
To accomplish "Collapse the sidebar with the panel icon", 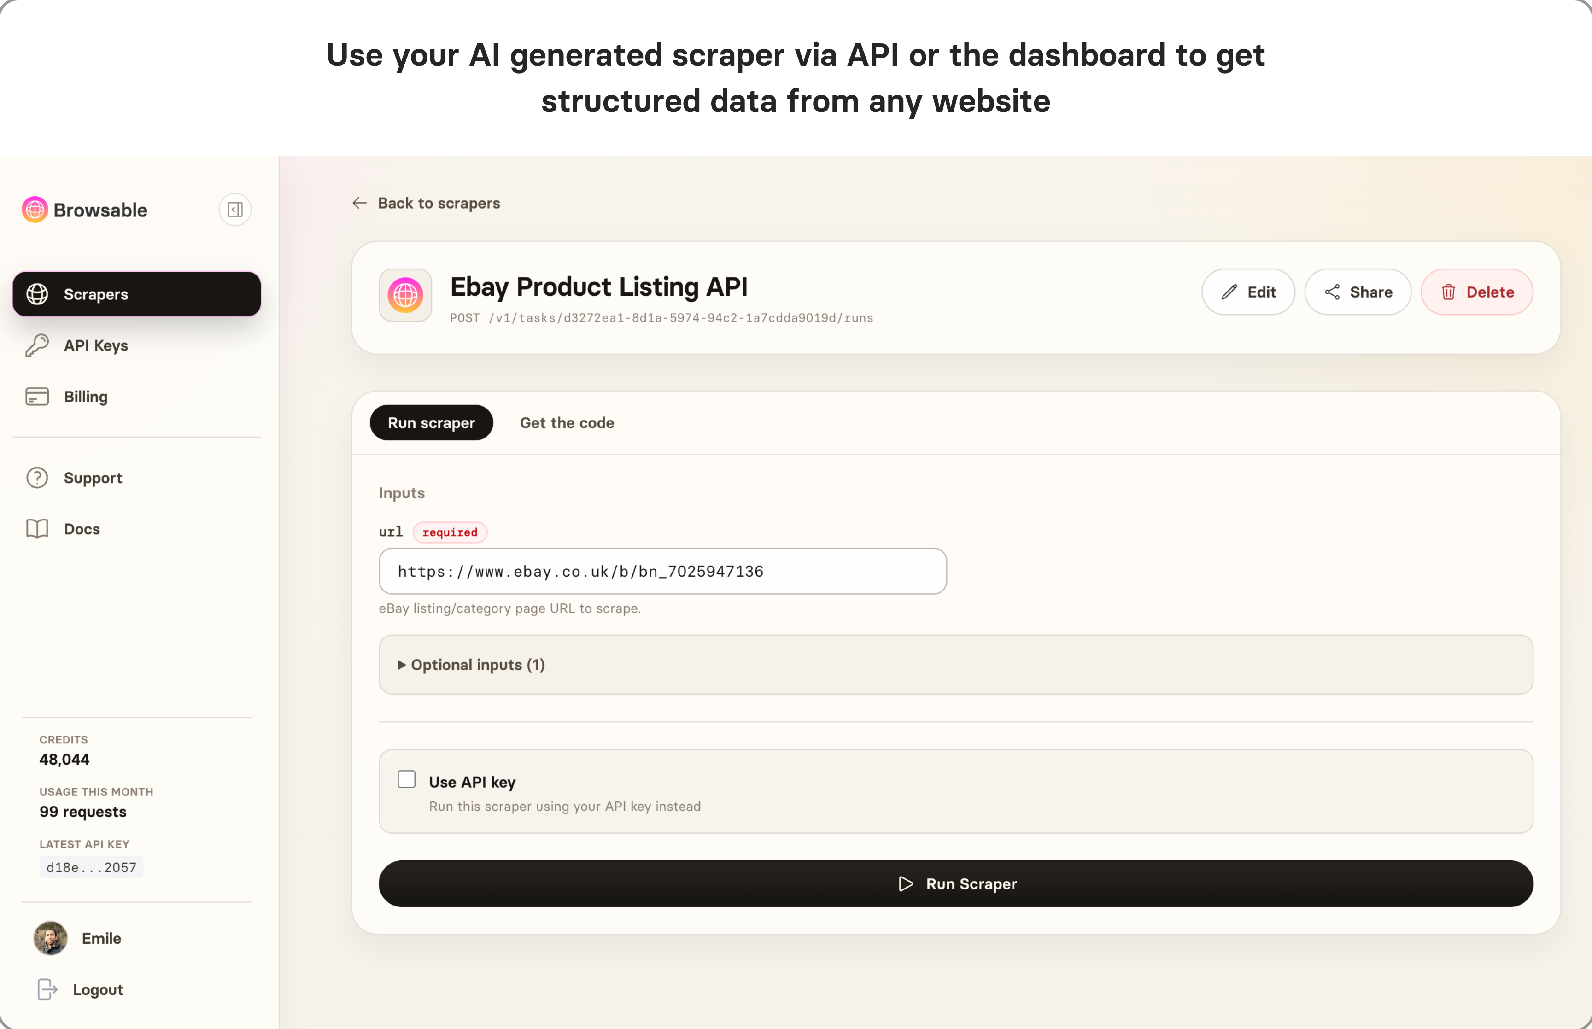I will (x=235, y=210).
